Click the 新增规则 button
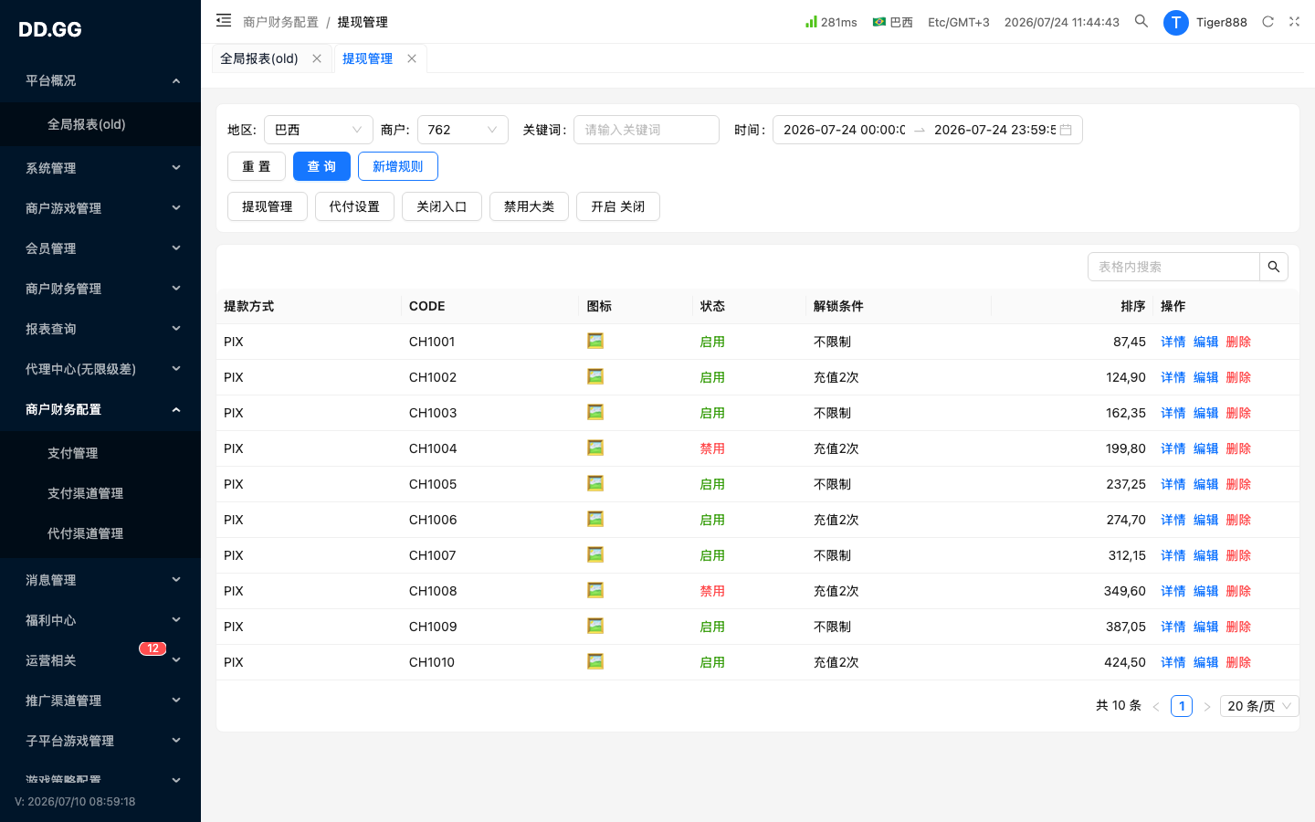The image size is (1315, 822). (398, 166)
